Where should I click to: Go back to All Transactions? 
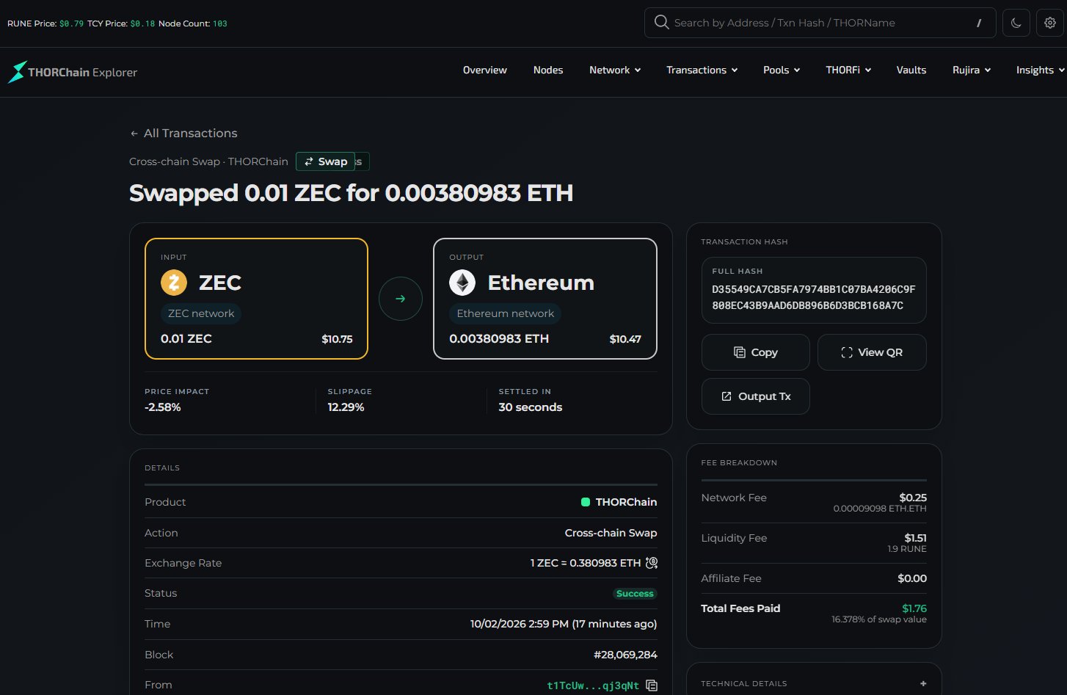(x=183, y=133)
